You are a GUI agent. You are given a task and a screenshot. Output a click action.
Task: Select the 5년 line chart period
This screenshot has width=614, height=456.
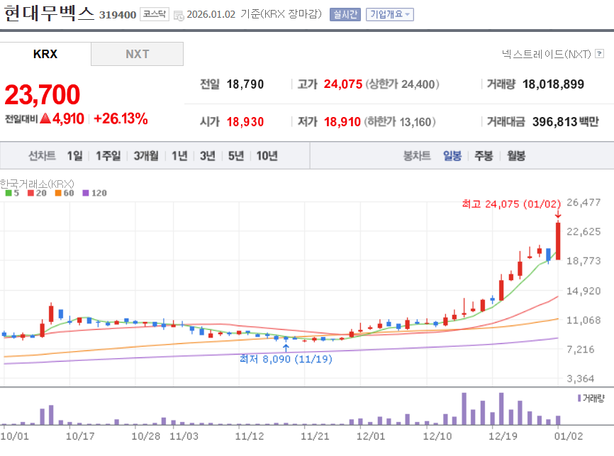[x=236, y=156]
